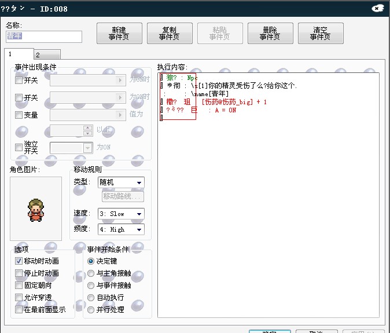Open the 类型 movement type dropdown
The width and height of the screenshot is (390, 333).
(x=121, y=182)
